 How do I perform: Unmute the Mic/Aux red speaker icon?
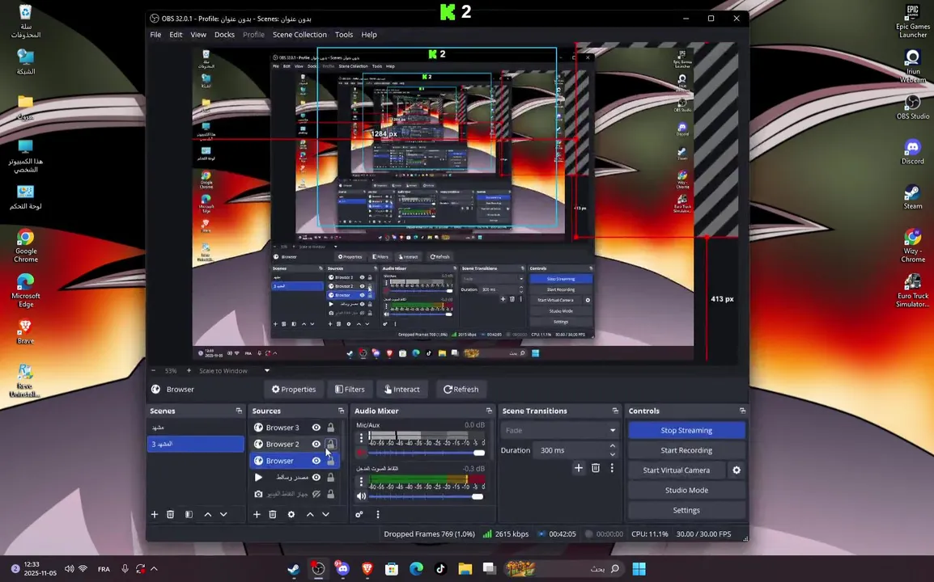(362, 453)
